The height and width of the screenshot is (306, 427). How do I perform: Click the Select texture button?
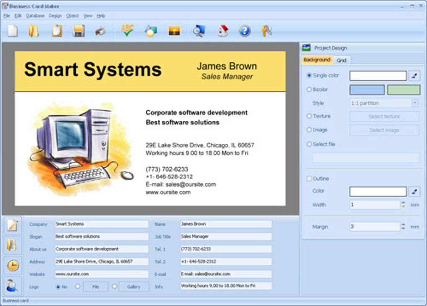[x=384, y=116]
